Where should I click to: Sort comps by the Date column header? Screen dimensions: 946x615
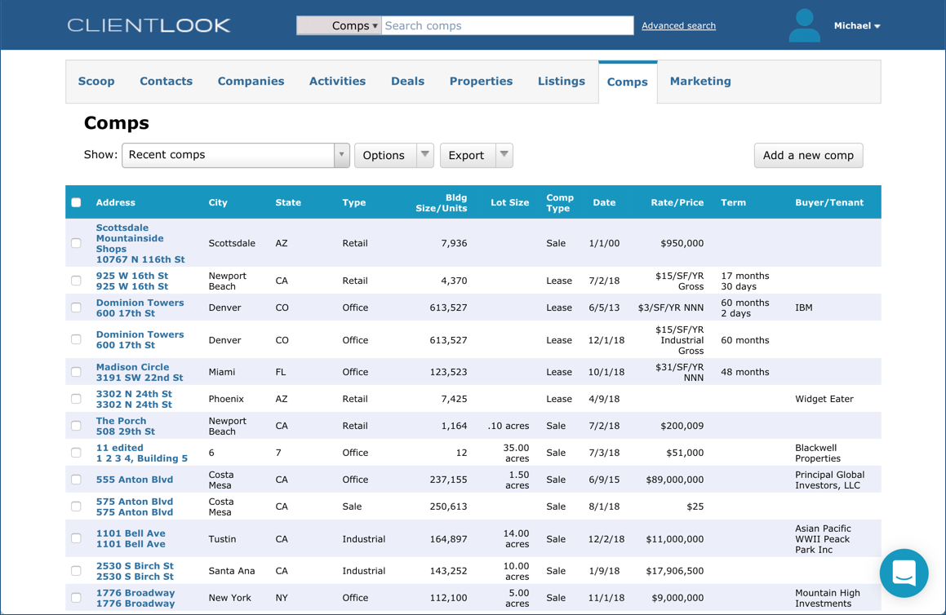pyautogui.click(x=604, y=201)
